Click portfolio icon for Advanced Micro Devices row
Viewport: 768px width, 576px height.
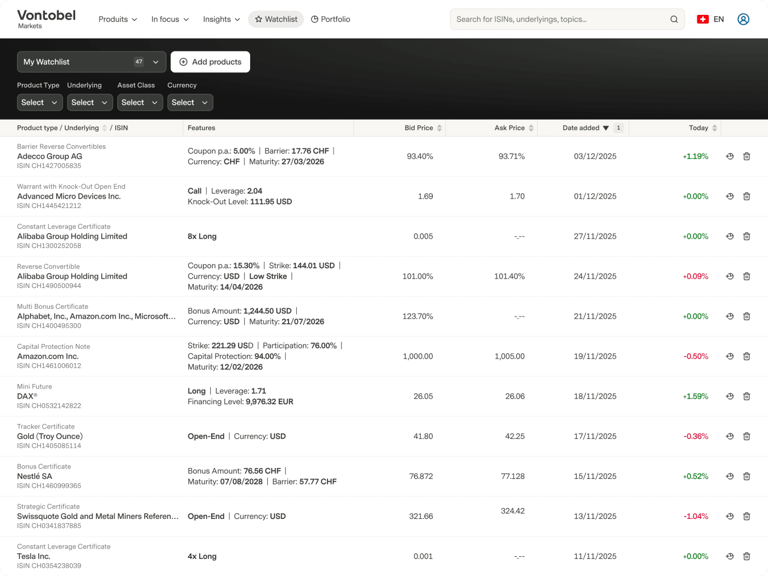click(x=730, y=196)
